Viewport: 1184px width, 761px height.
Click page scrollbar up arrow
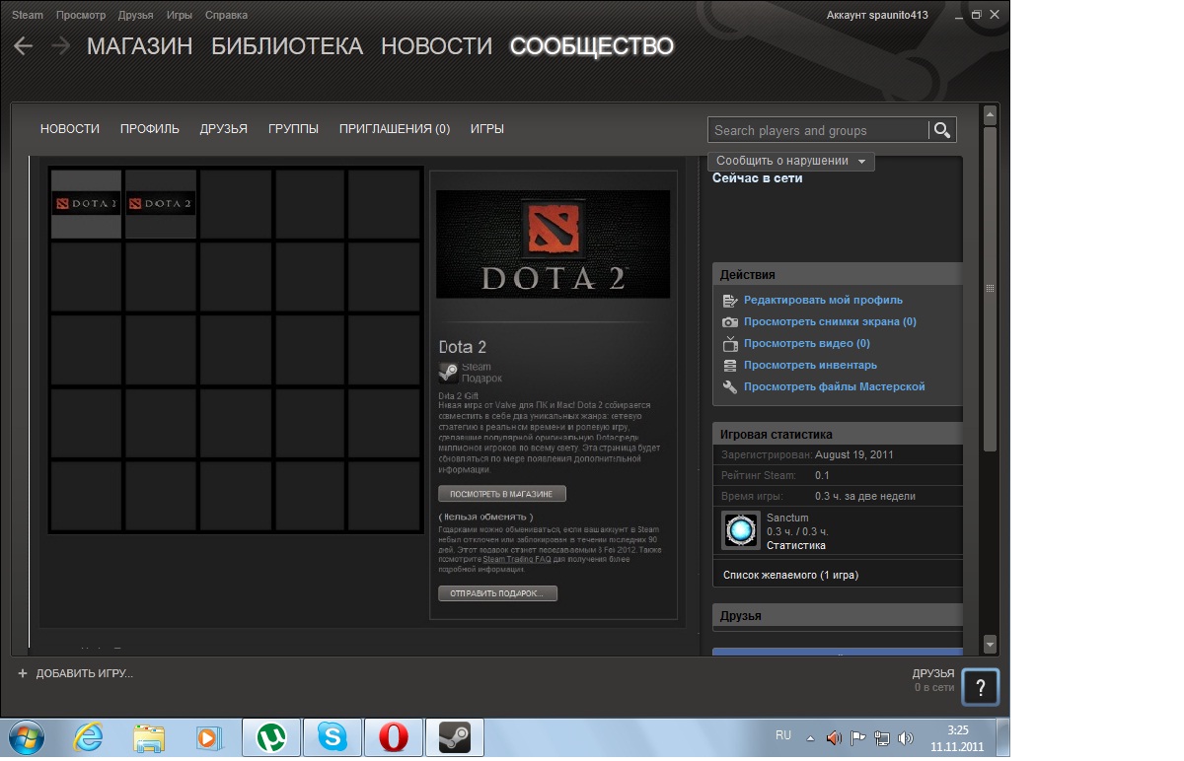click(x=991, y=114)
